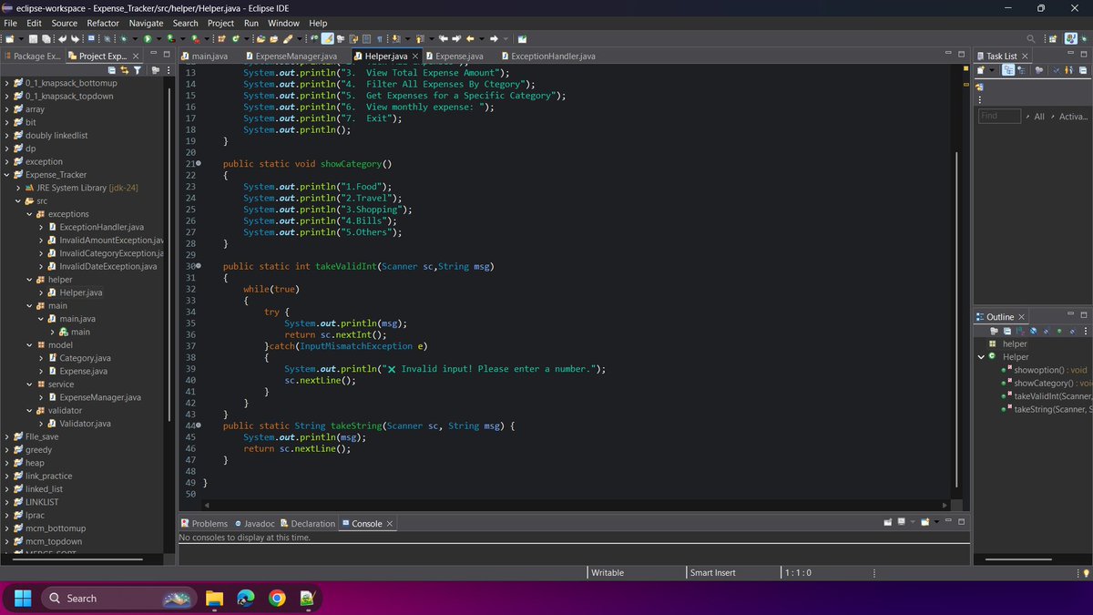This screenshot has width=1093, height=615.
Task: Toggle Focus on Workweek in Task List
Action: pos(1039,70)
